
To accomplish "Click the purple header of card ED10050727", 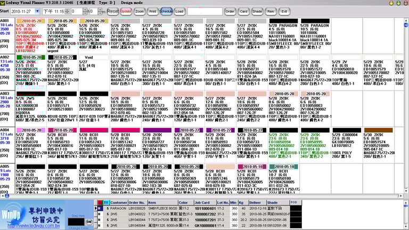I will pyautogui.click(x=157, y=130).
